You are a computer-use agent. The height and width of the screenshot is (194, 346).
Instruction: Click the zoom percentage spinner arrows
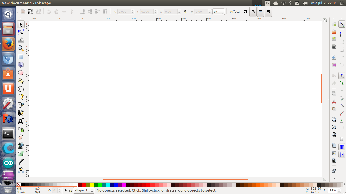click(339, 190)
